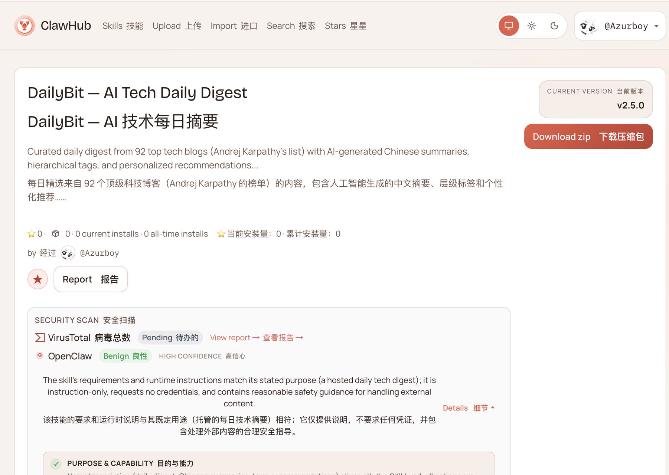Click the 'DailyBit — AI 技术每日摘要' title
The width and height of the screenshot is (669, 475).
click(123, 121)
